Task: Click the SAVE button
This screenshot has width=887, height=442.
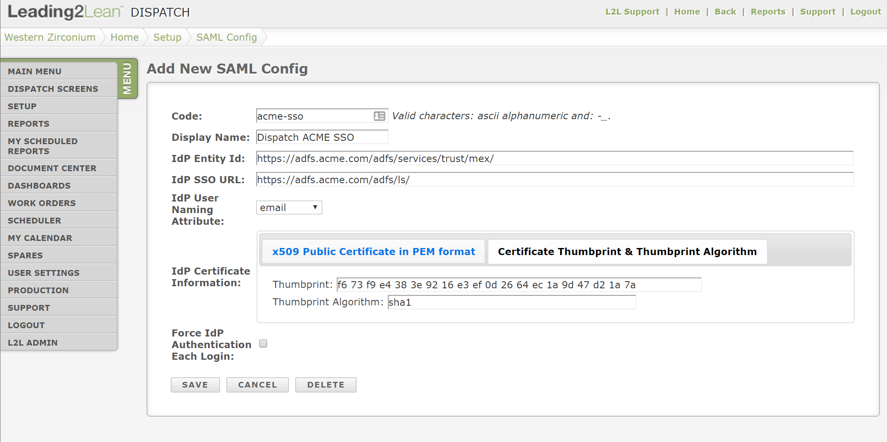Action: [195, 385]
